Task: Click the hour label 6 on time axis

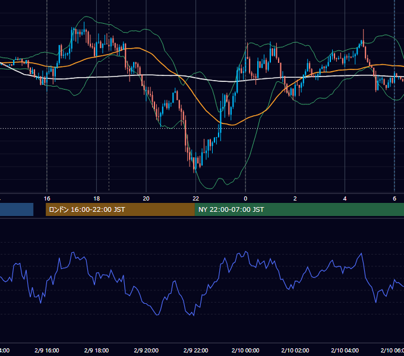Action: click(x=394, y=199)
